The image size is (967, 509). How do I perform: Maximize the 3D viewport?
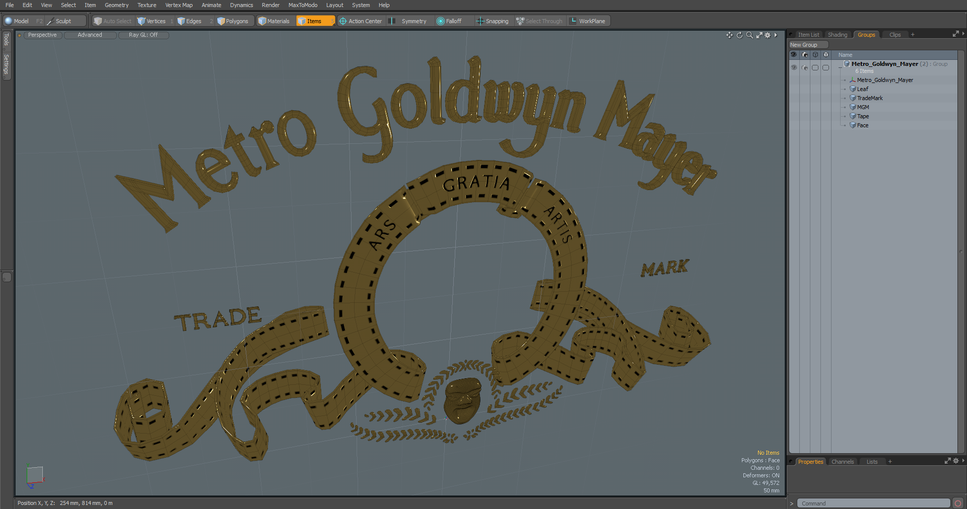click(x=759, y=35)
